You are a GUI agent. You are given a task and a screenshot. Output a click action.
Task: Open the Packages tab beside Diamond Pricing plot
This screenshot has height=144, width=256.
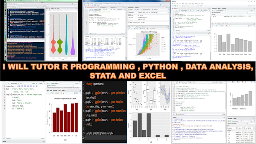pos(138,27)
